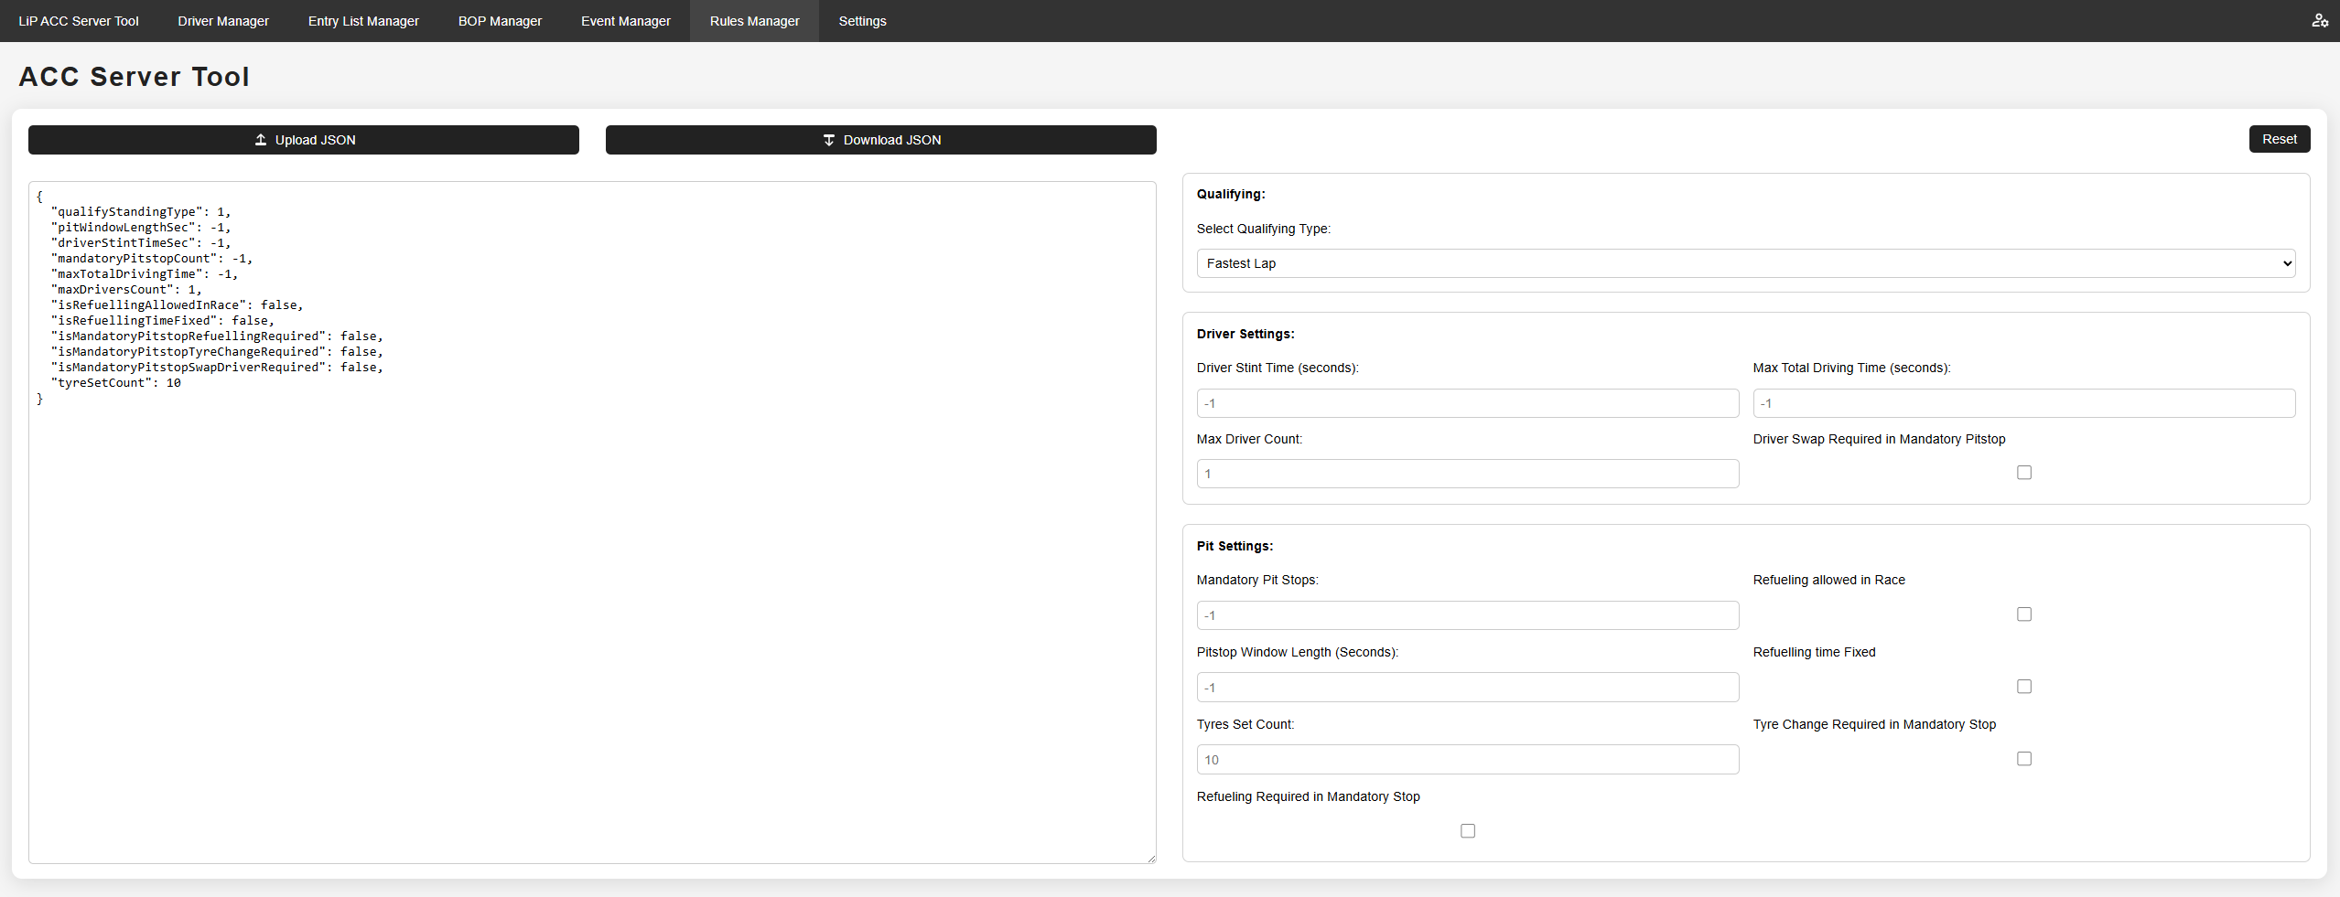Viewport: 2340px width, 897px height.
Task: Click the Pit Settings section heading
Action: 1235,546
